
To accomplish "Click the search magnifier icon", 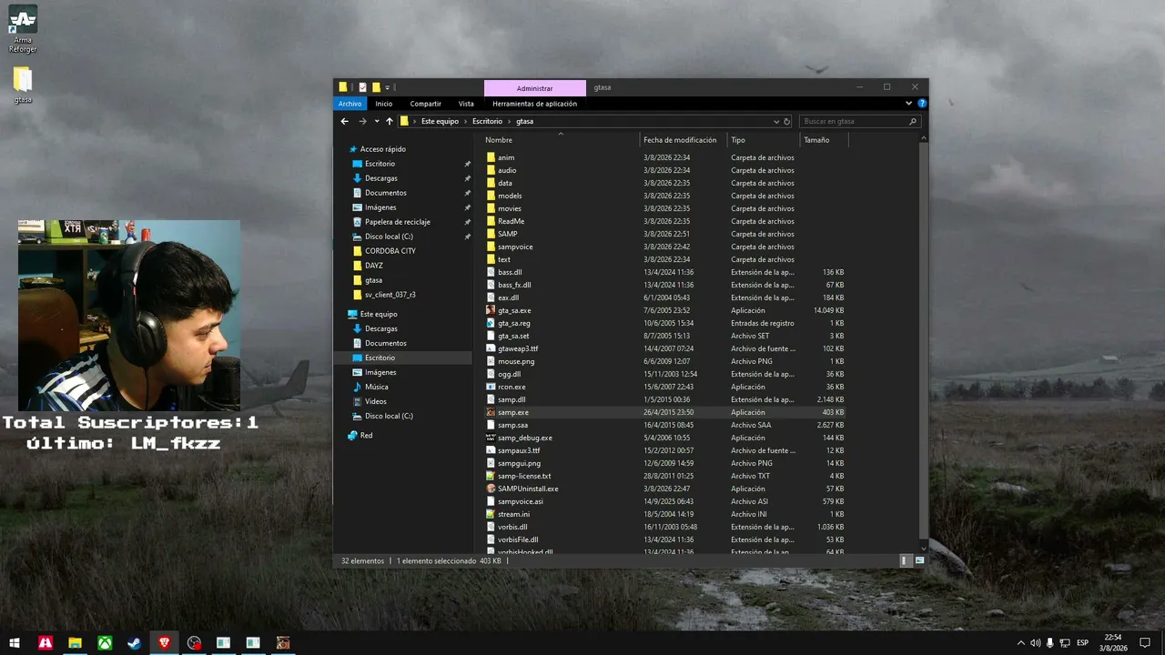I will pos(912,121).
